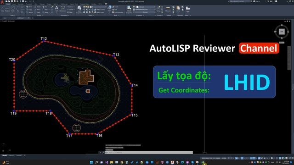Open the Start file tab

pyautogui.click(x=5, y=18)
